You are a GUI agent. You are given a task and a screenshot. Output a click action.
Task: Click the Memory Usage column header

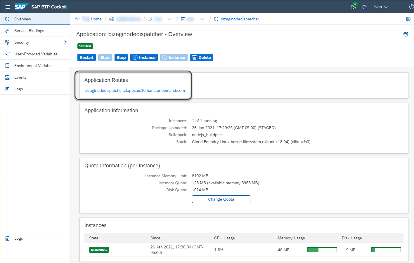pyautogui.click(x=291, y=238)
